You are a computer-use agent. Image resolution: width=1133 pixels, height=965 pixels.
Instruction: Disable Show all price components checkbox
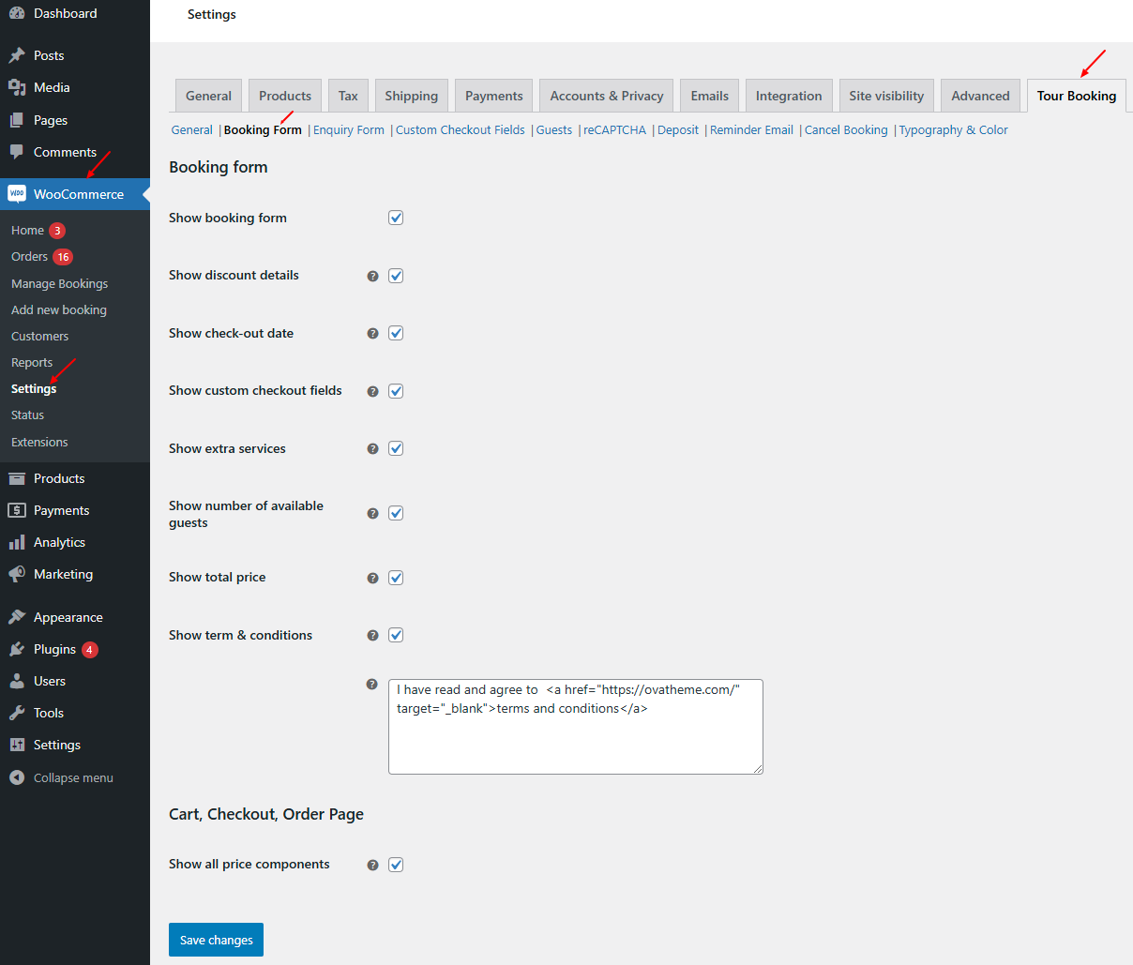pos(396,865)
